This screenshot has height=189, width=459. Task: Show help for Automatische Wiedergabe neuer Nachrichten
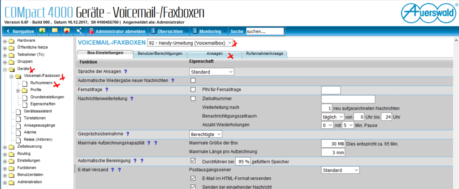point(173,80)
